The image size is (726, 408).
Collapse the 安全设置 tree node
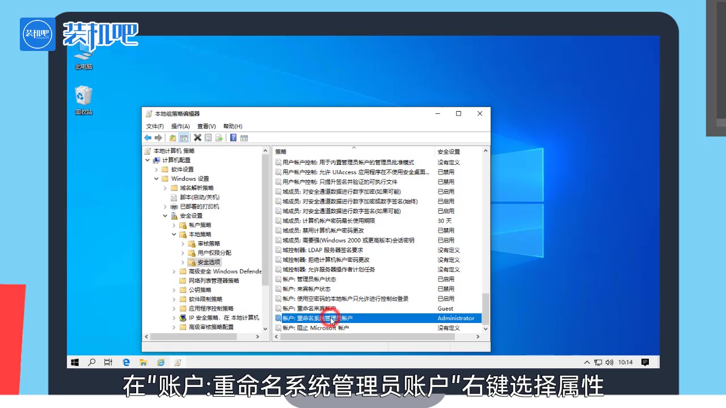[x=164, y=215]
